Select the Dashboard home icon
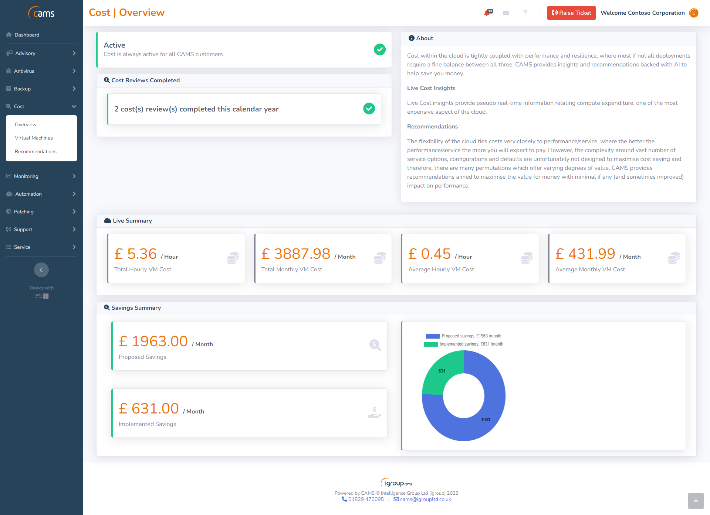Image resolution: width=710 pixels, height=515 pixels. (x=9, y=34)
